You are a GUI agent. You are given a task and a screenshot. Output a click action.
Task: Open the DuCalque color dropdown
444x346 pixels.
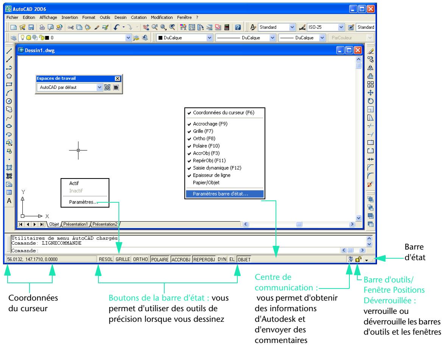[210, 38]
